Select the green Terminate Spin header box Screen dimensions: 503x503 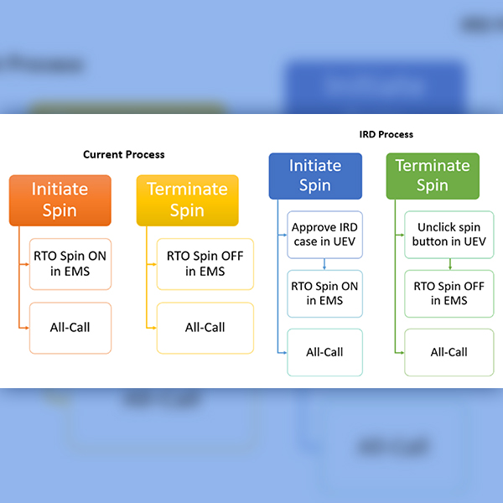point(433,175)
